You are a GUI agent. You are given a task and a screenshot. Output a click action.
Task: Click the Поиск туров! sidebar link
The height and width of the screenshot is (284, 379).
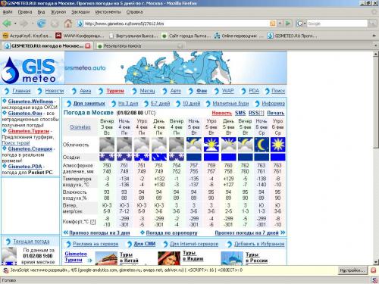[16, 143]
